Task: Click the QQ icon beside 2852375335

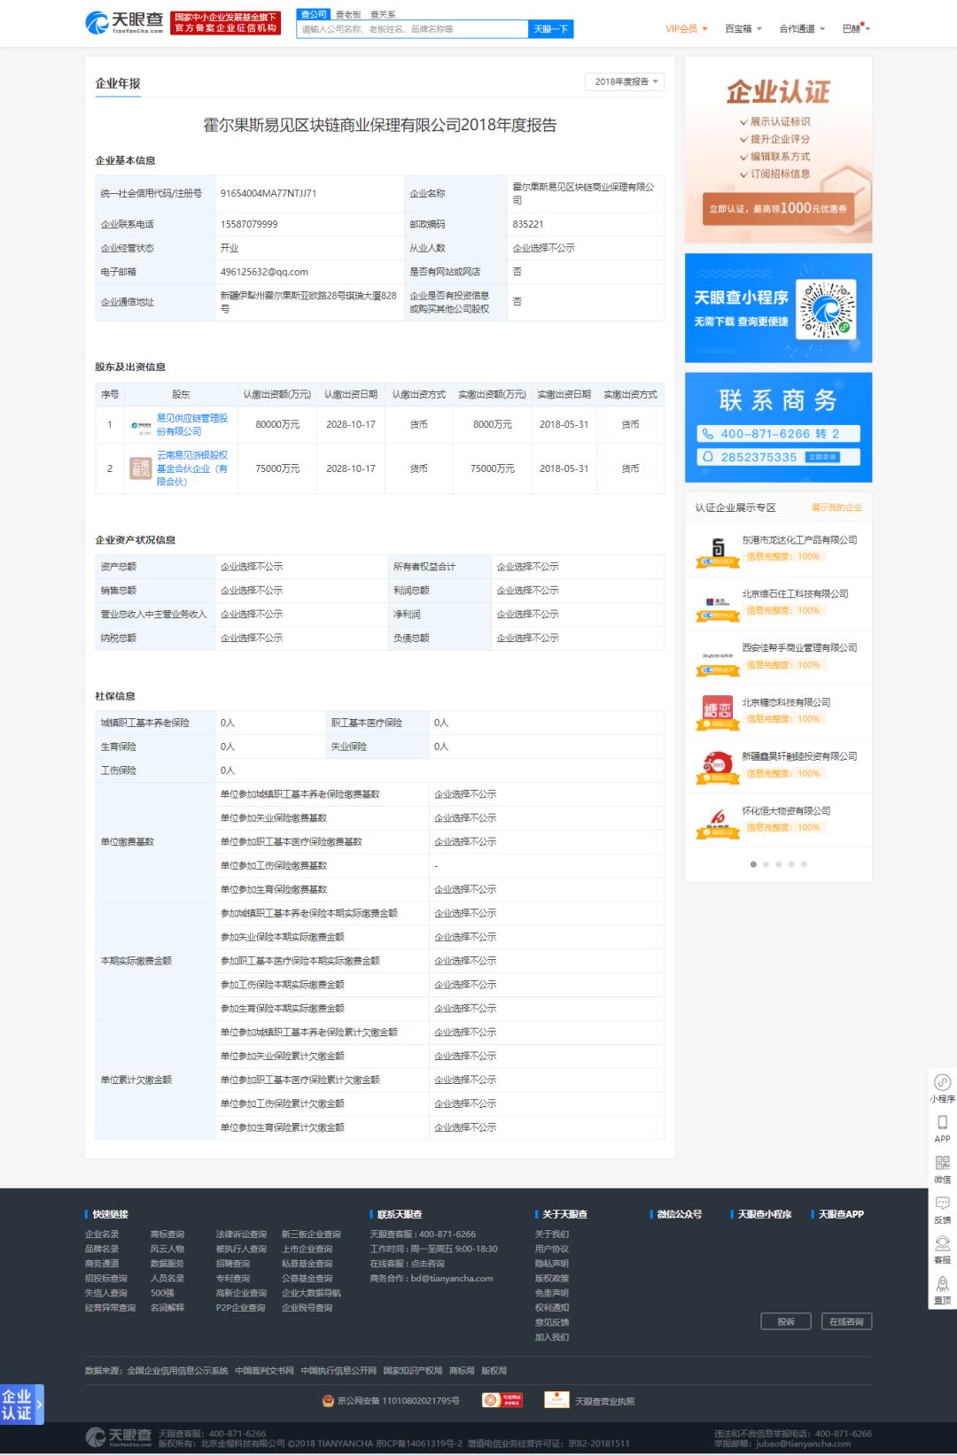Action: coord(708,457)
